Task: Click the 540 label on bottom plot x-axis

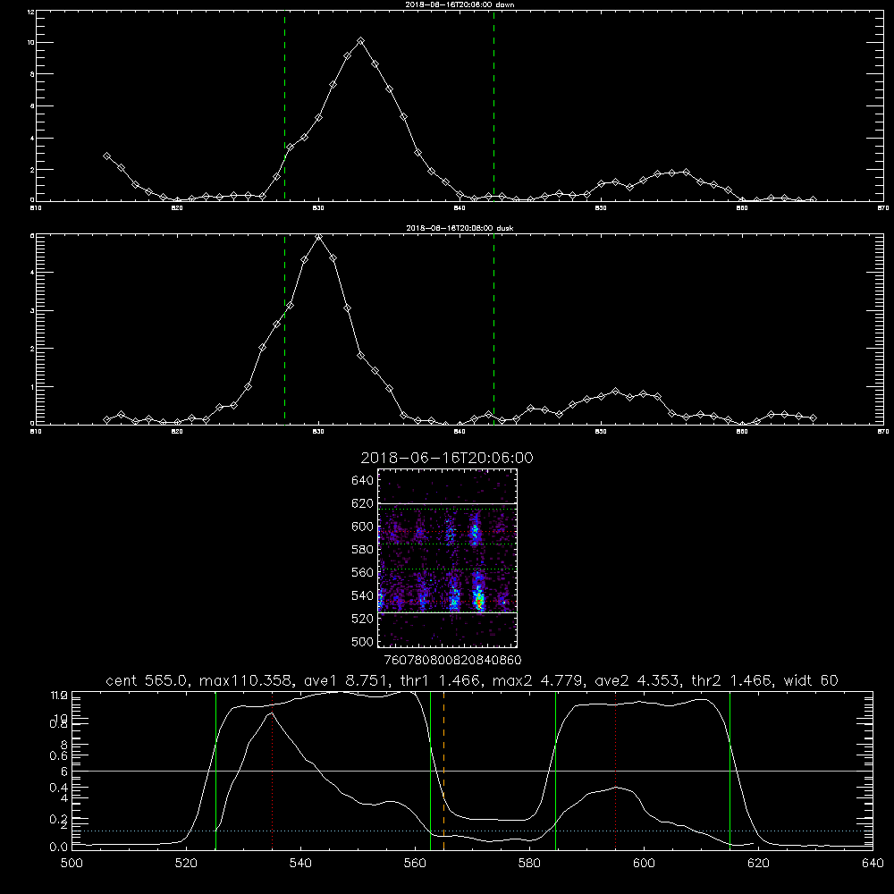Action: tap(300, 864)
